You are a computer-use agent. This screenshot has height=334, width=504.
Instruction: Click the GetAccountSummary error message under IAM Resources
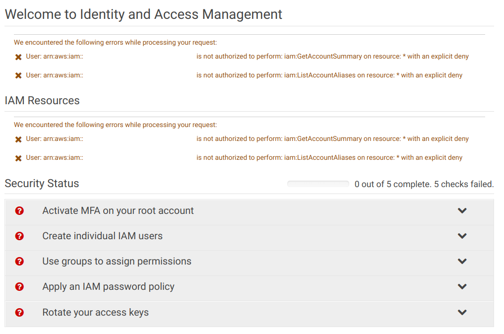333,138
